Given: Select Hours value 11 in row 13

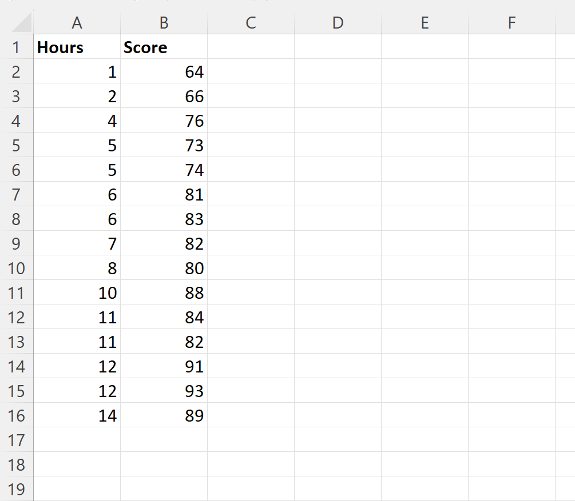Looking at the screenshot, I should click(77, 341).
